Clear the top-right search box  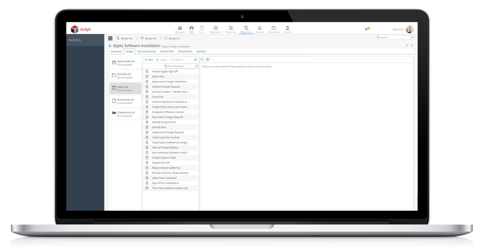pos(412,38)
